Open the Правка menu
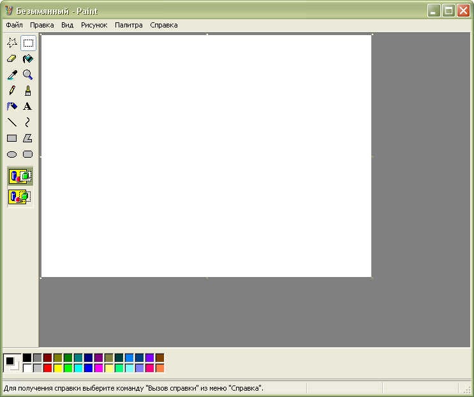The image size is (474, 397). point(42,25)
